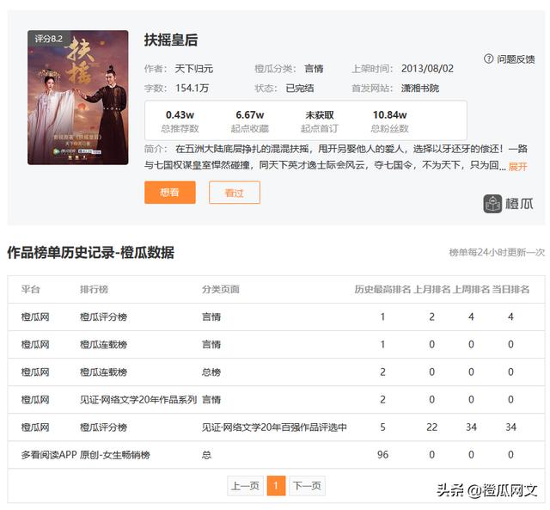Image resolution: width=550 pixels, height=510 pixels.
Task: Click the 看过 button
Action: (235, 193)
